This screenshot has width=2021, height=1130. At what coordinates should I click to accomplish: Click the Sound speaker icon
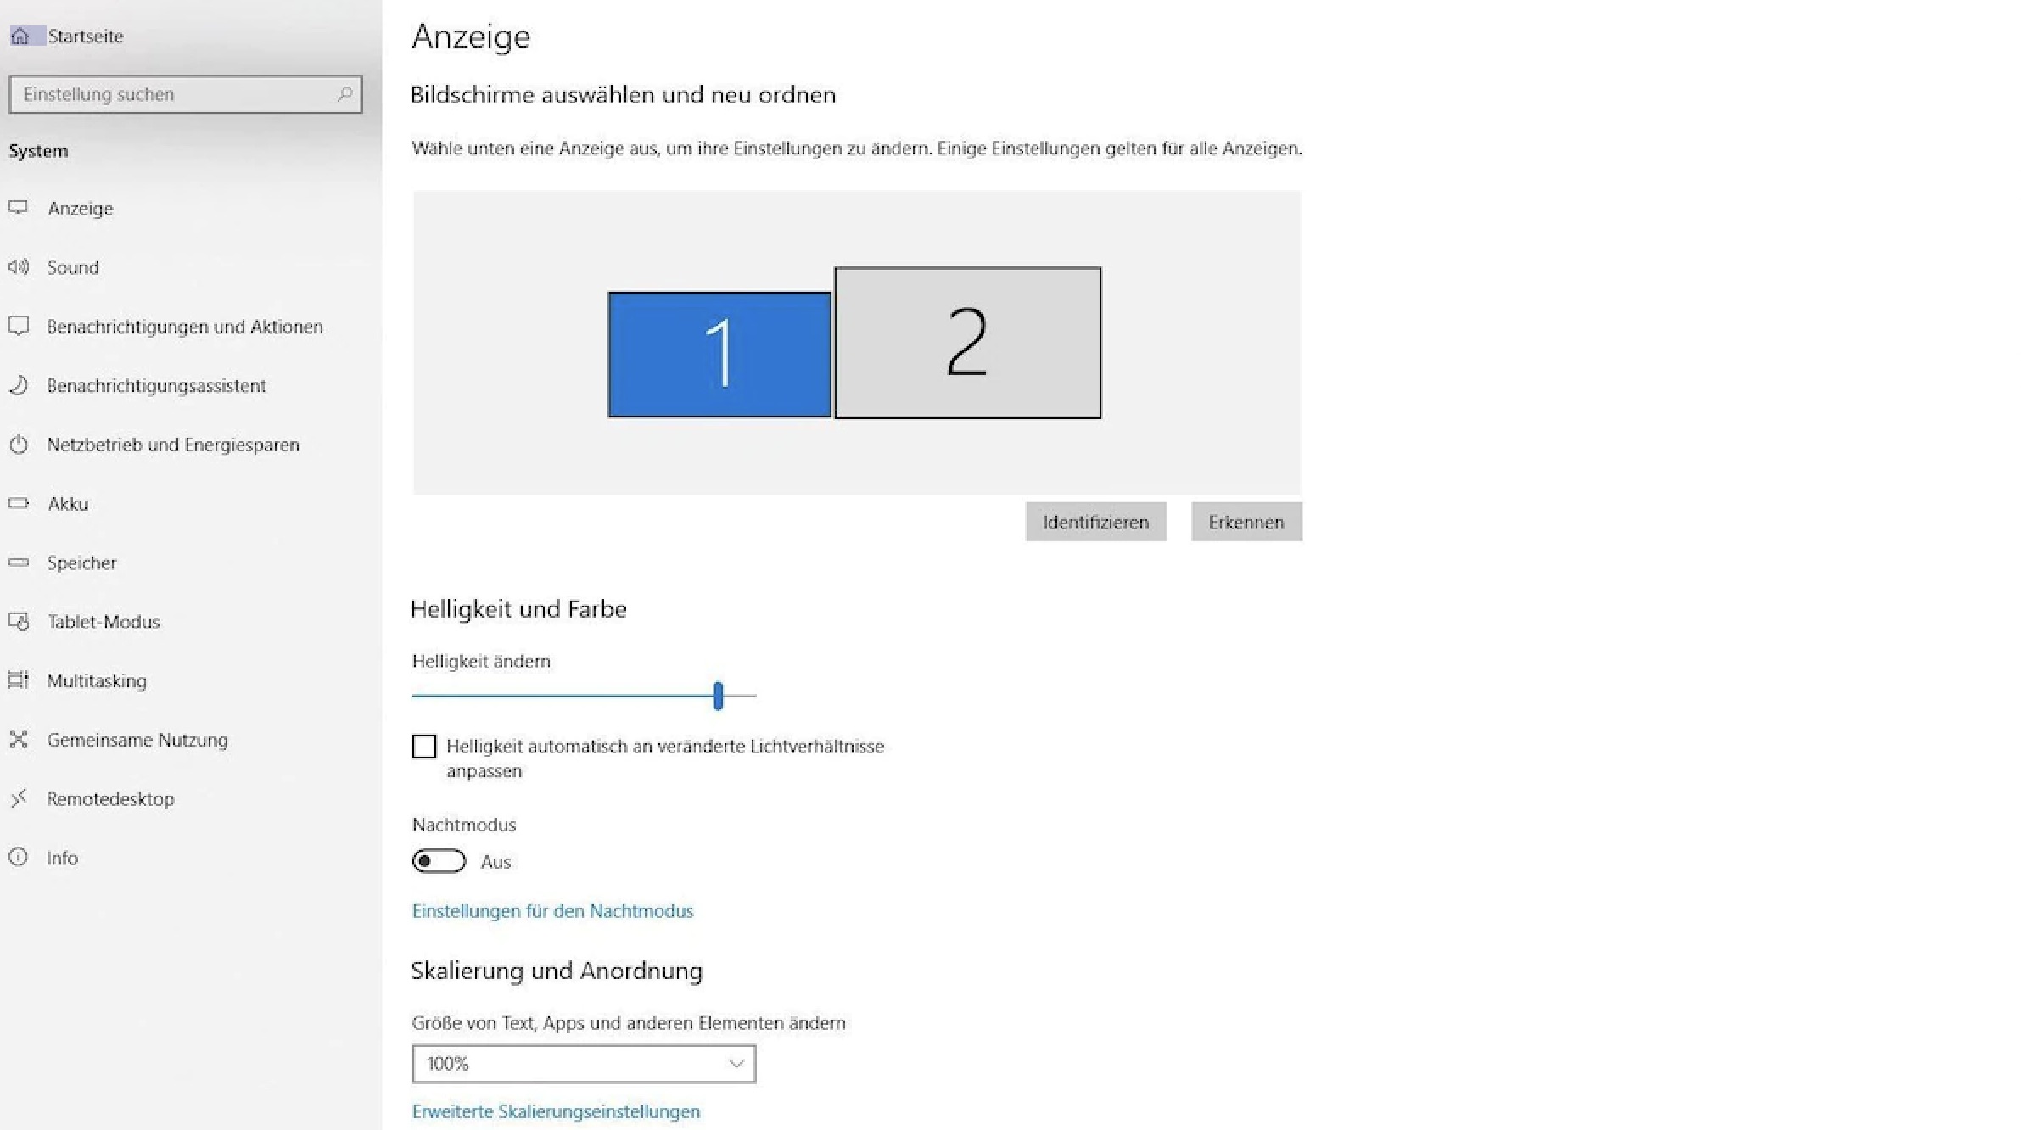coord(19,267)
